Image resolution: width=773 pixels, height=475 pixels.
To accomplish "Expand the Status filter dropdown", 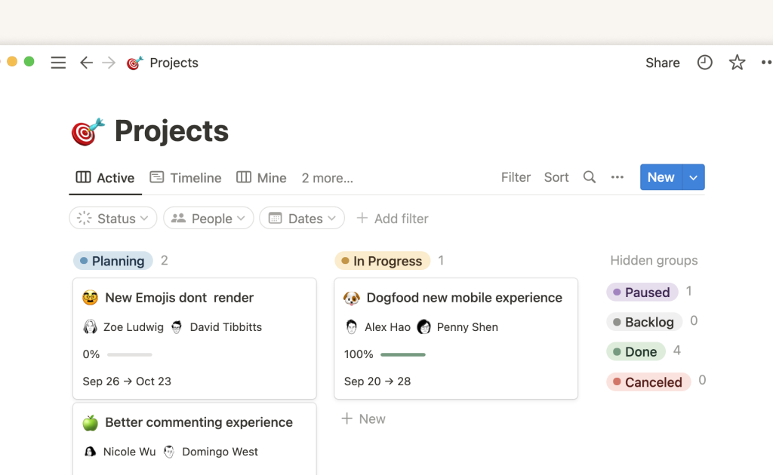I will [x=113, y=219].
